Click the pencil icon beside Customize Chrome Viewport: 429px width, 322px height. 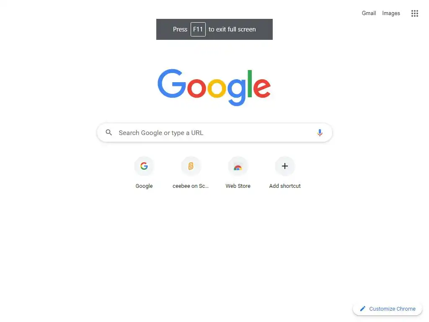click(x=362, y=309)
